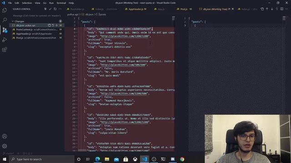Screen dimensions: 291x163
Task: Go to previous change arrow
Action: [267, 9]
